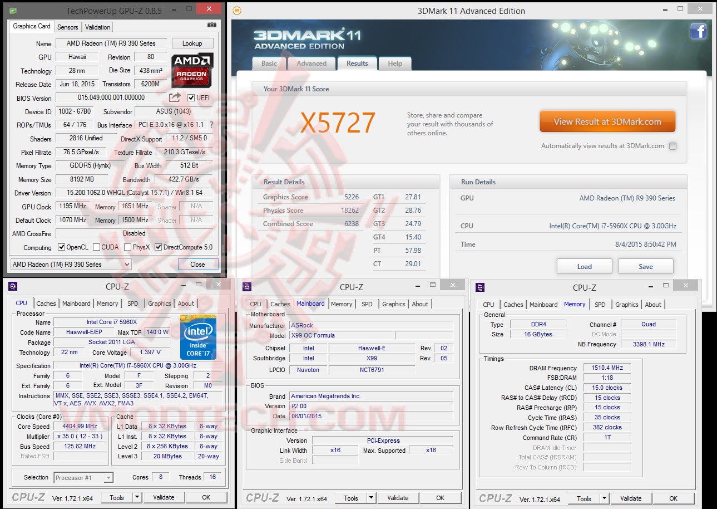
Task: Open SPD tab in the Mainboard CPU-Z window
Action: [x=367, y=304]
